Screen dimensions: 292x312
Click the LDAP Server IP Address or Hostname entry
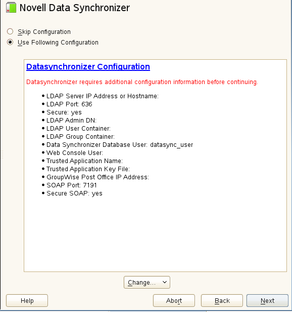point(103,96)
